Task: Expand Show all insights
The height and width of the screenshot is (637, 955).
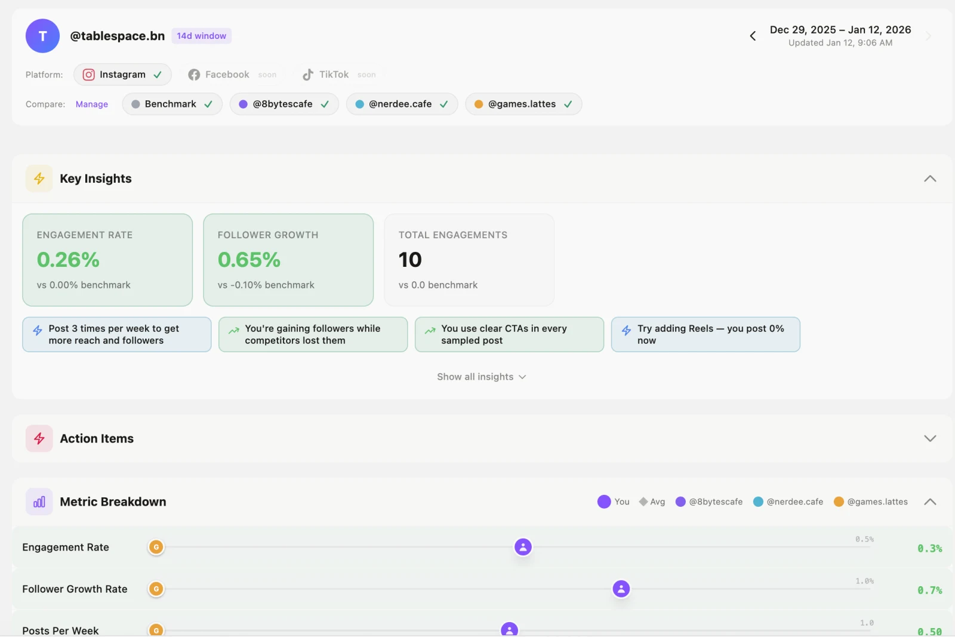Action: point(481,377)
